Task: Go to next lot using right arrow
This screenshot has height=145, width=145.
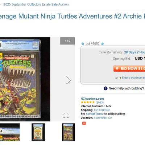Action: point(103,44)
